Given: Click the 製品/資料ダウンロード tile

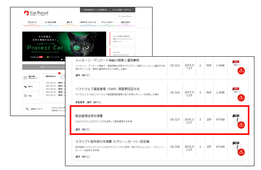Looking at the screenshot, I should click(31, 77).
